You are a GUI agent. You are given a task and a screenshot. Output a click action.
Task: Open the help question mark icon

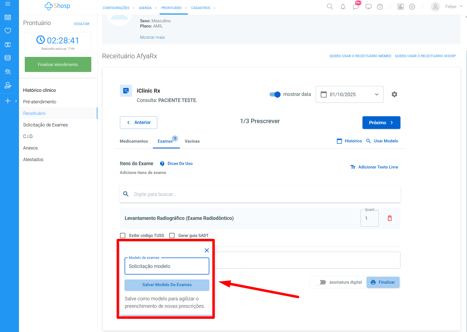point(380,7)
